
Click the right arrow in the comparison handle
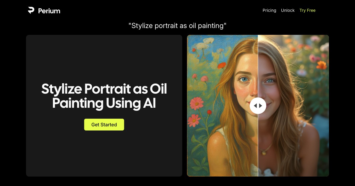(260, 105)
